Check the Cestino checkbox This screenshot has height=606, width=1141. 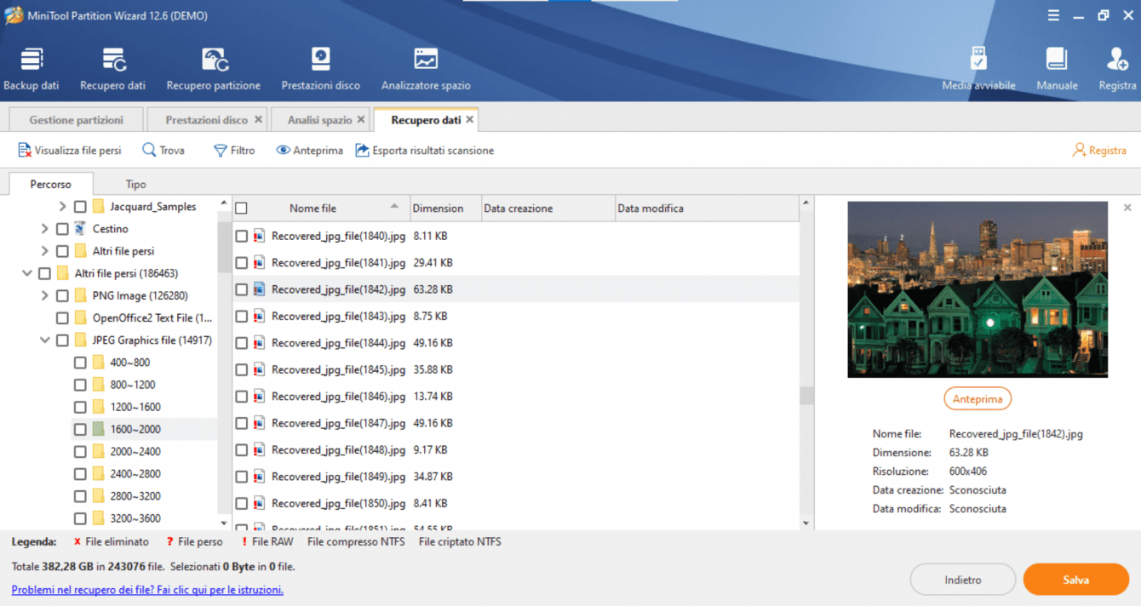coord(62,229)
